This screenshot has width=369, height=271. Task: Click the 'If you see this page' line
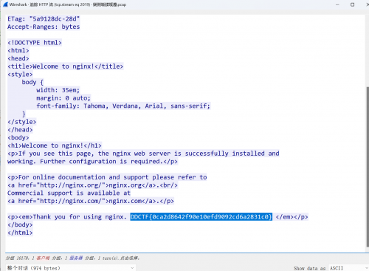click(x=143, y=154)
